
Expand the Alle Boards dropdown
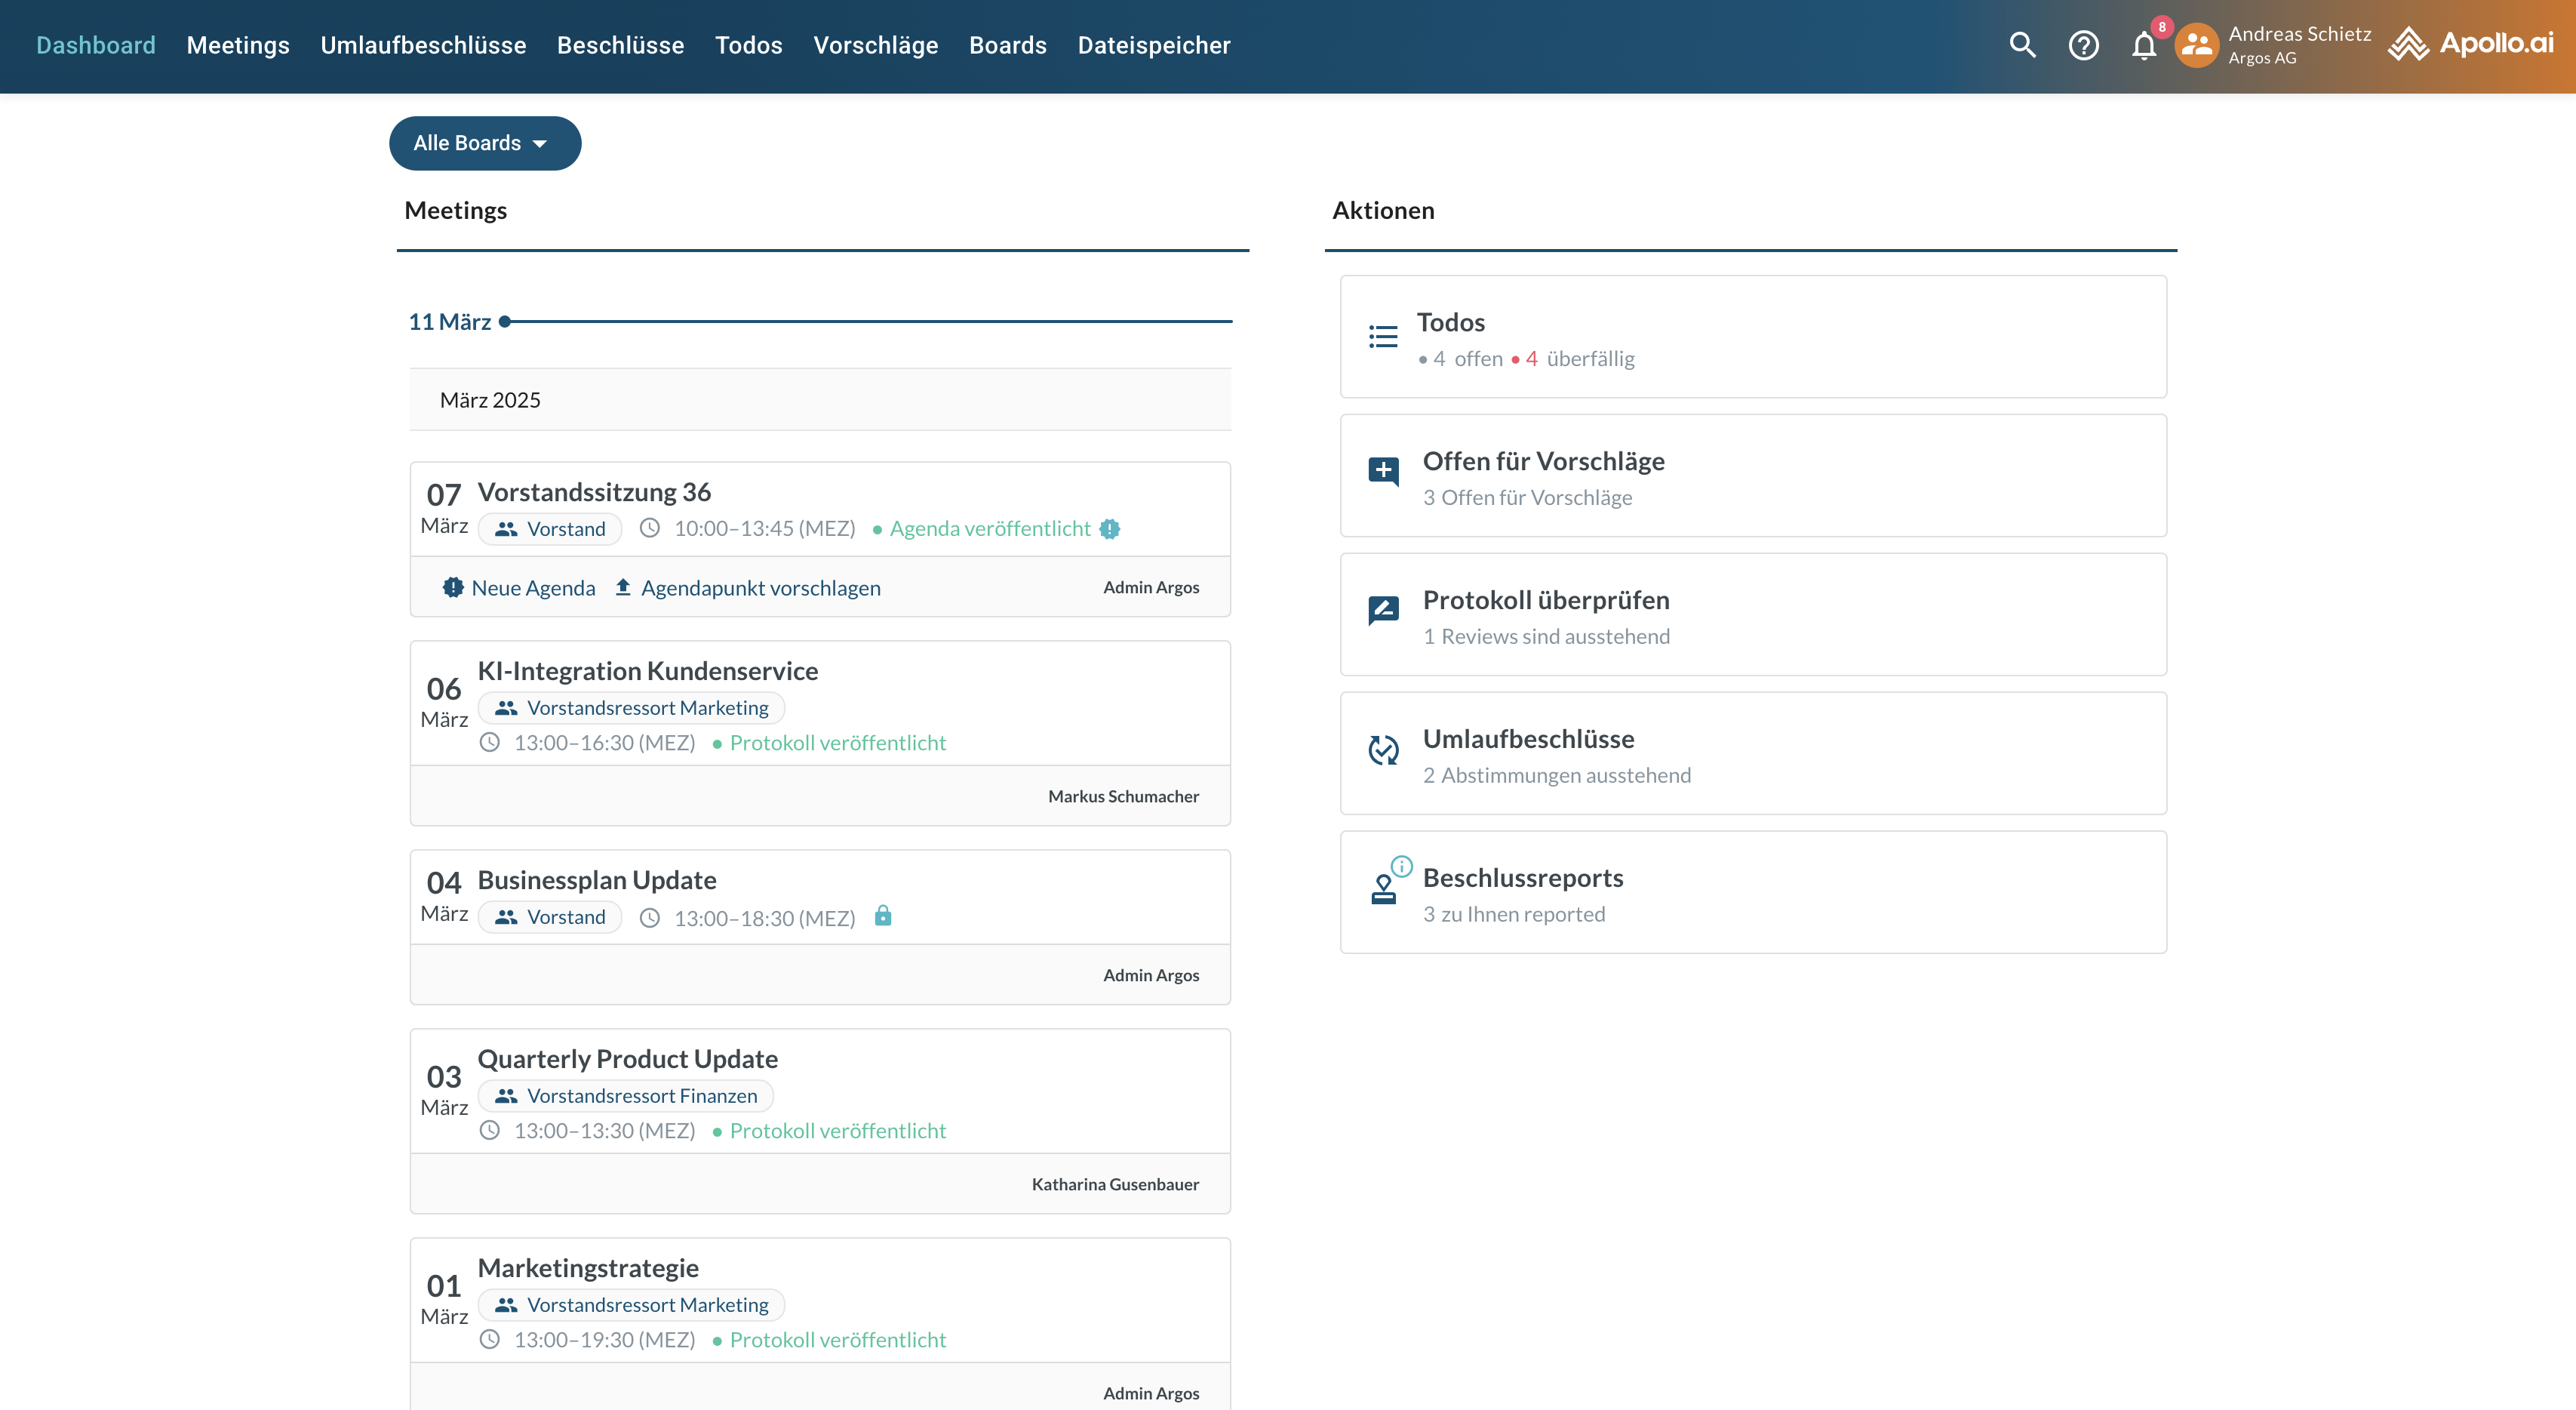[x=484, y=143]
